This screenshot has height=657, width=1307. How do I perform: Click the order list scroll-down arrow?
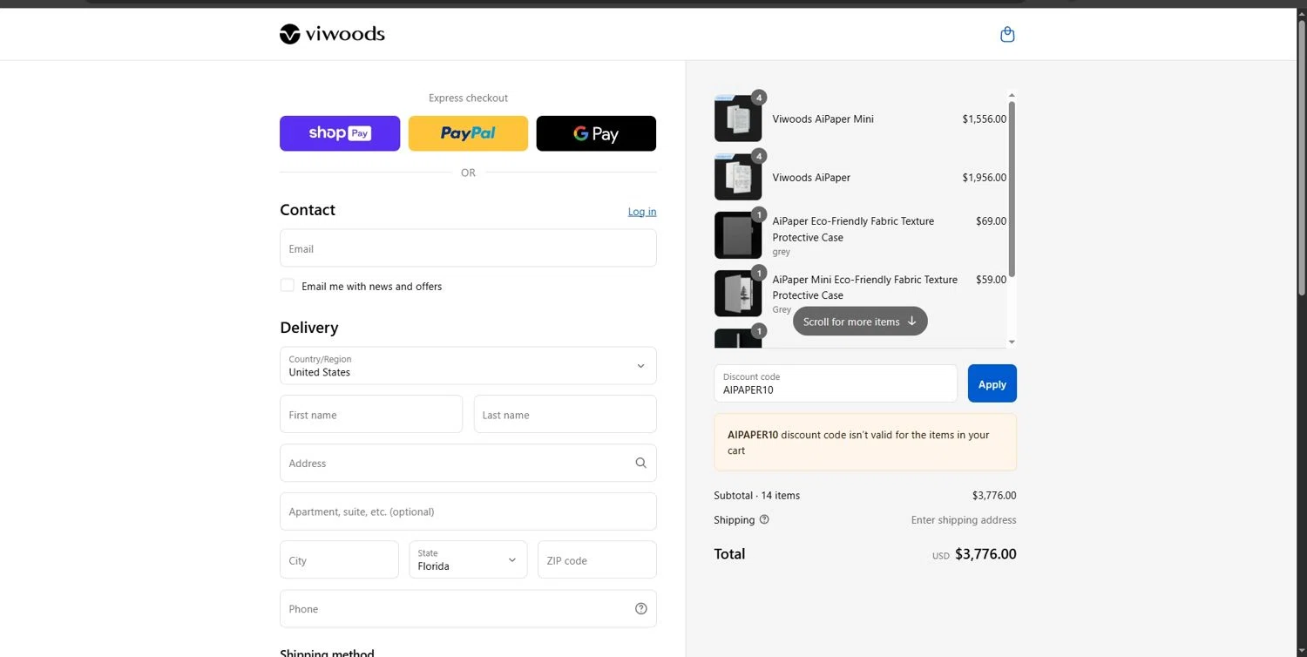tap(1012, 342)
